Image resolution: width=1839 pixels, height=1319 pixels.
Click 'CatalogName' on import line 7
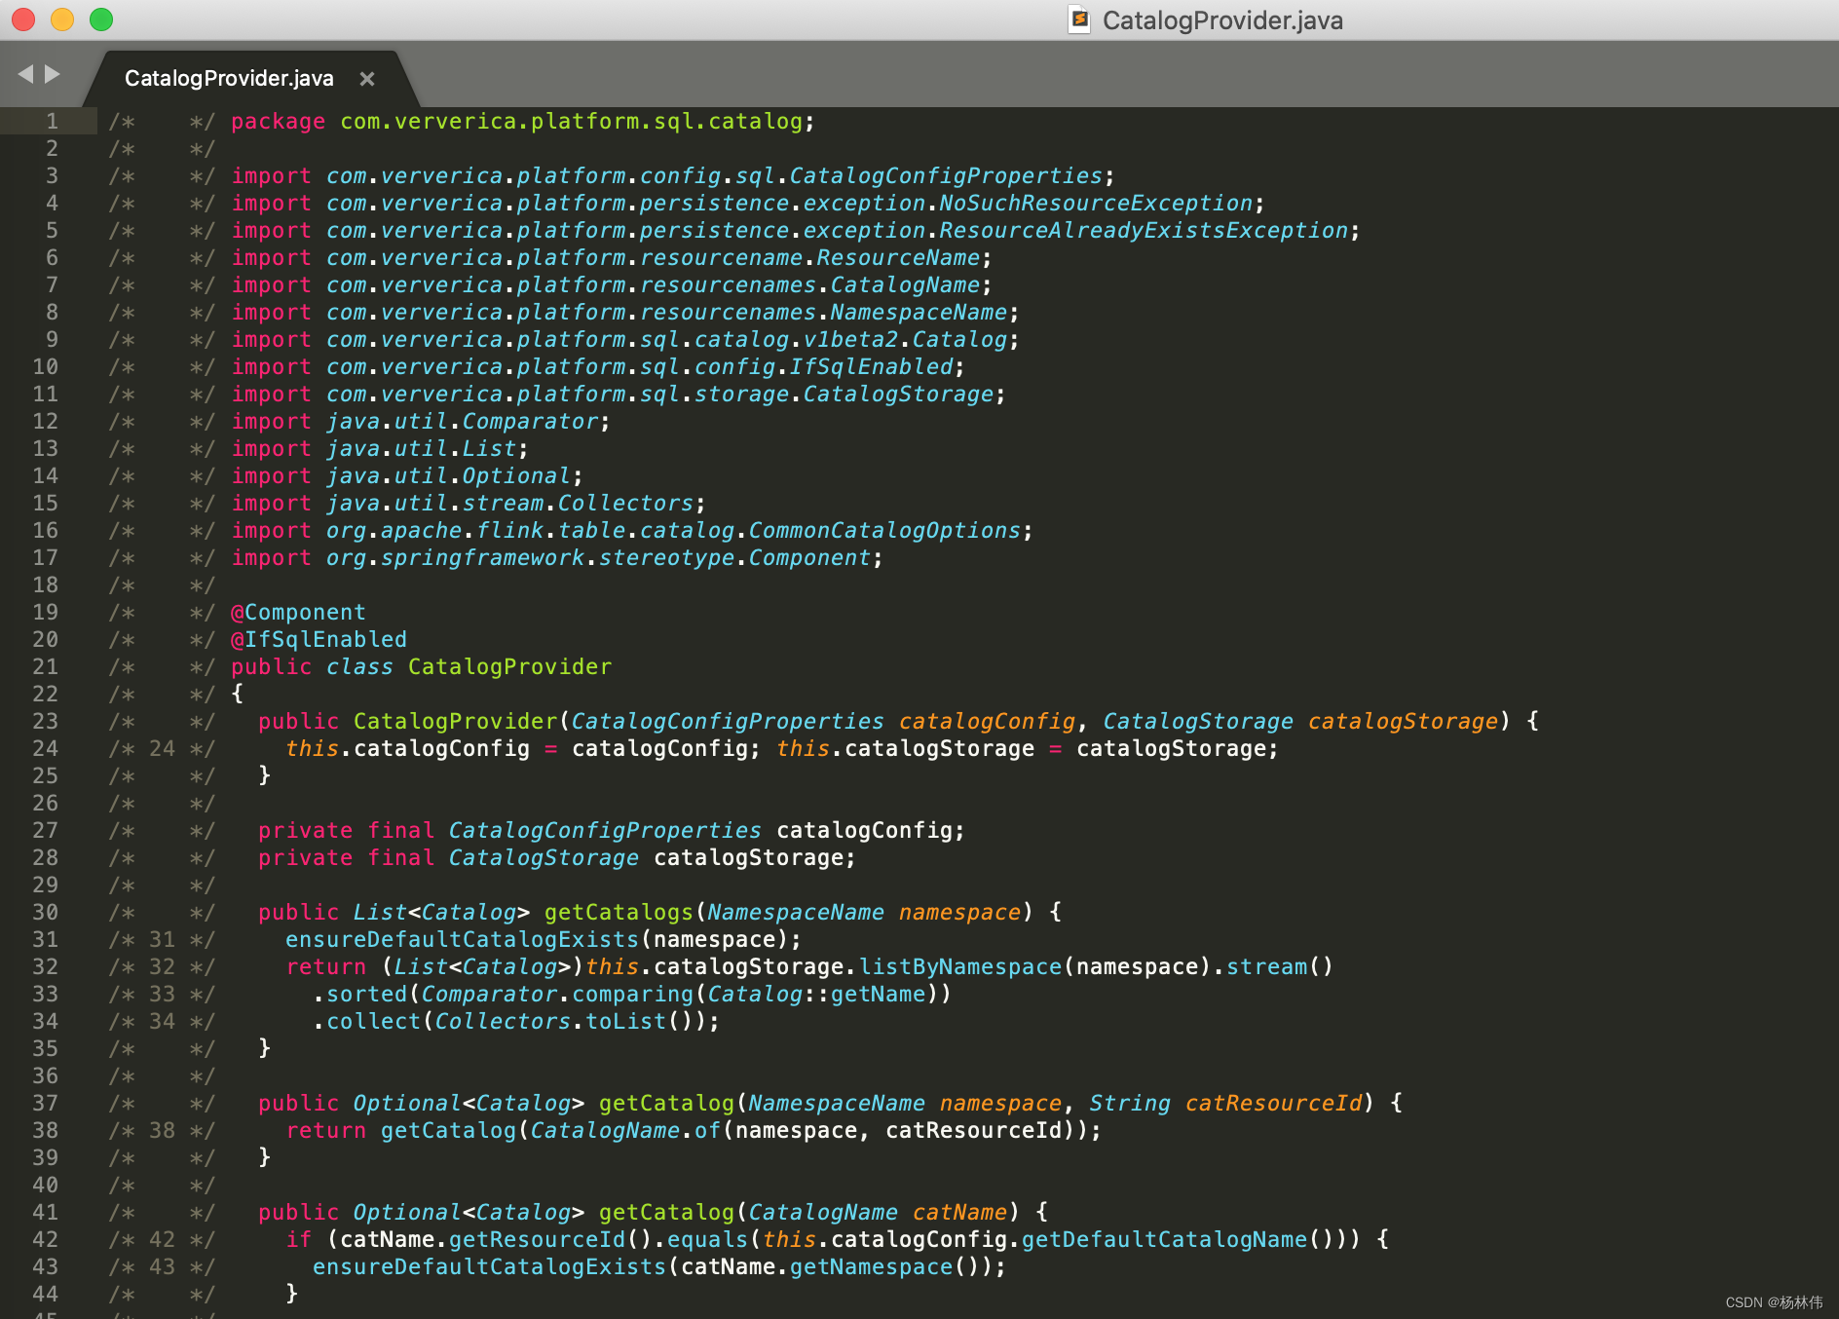[905, 285]
